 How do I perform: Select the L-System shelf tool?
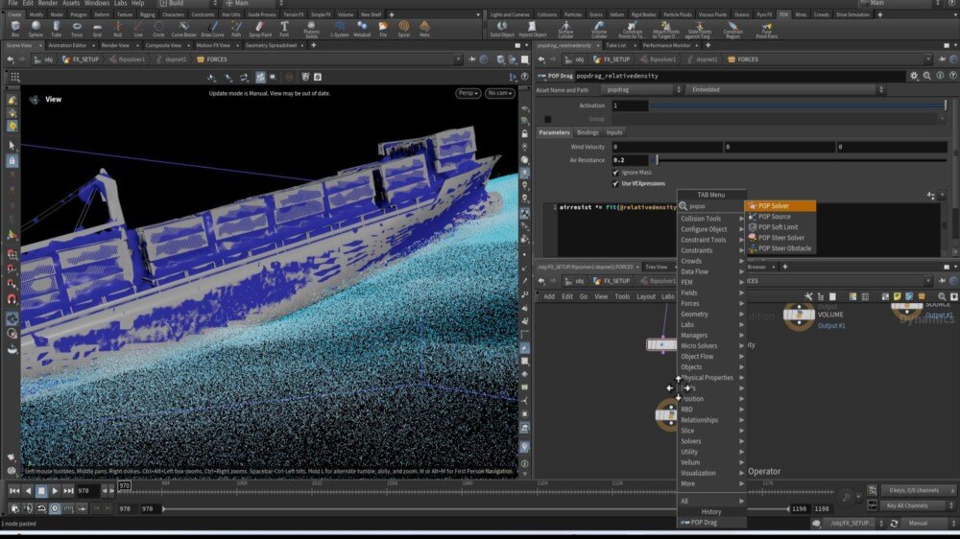339,28
